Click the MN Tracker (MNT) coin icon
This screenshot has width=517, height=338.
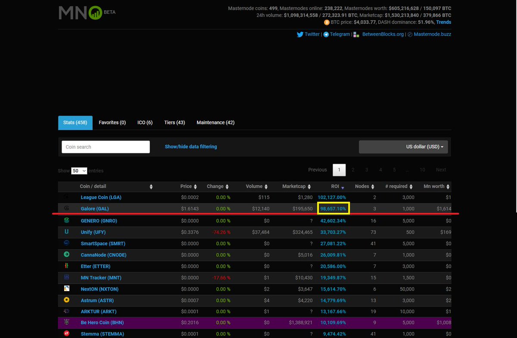click(x=67, y=277)
